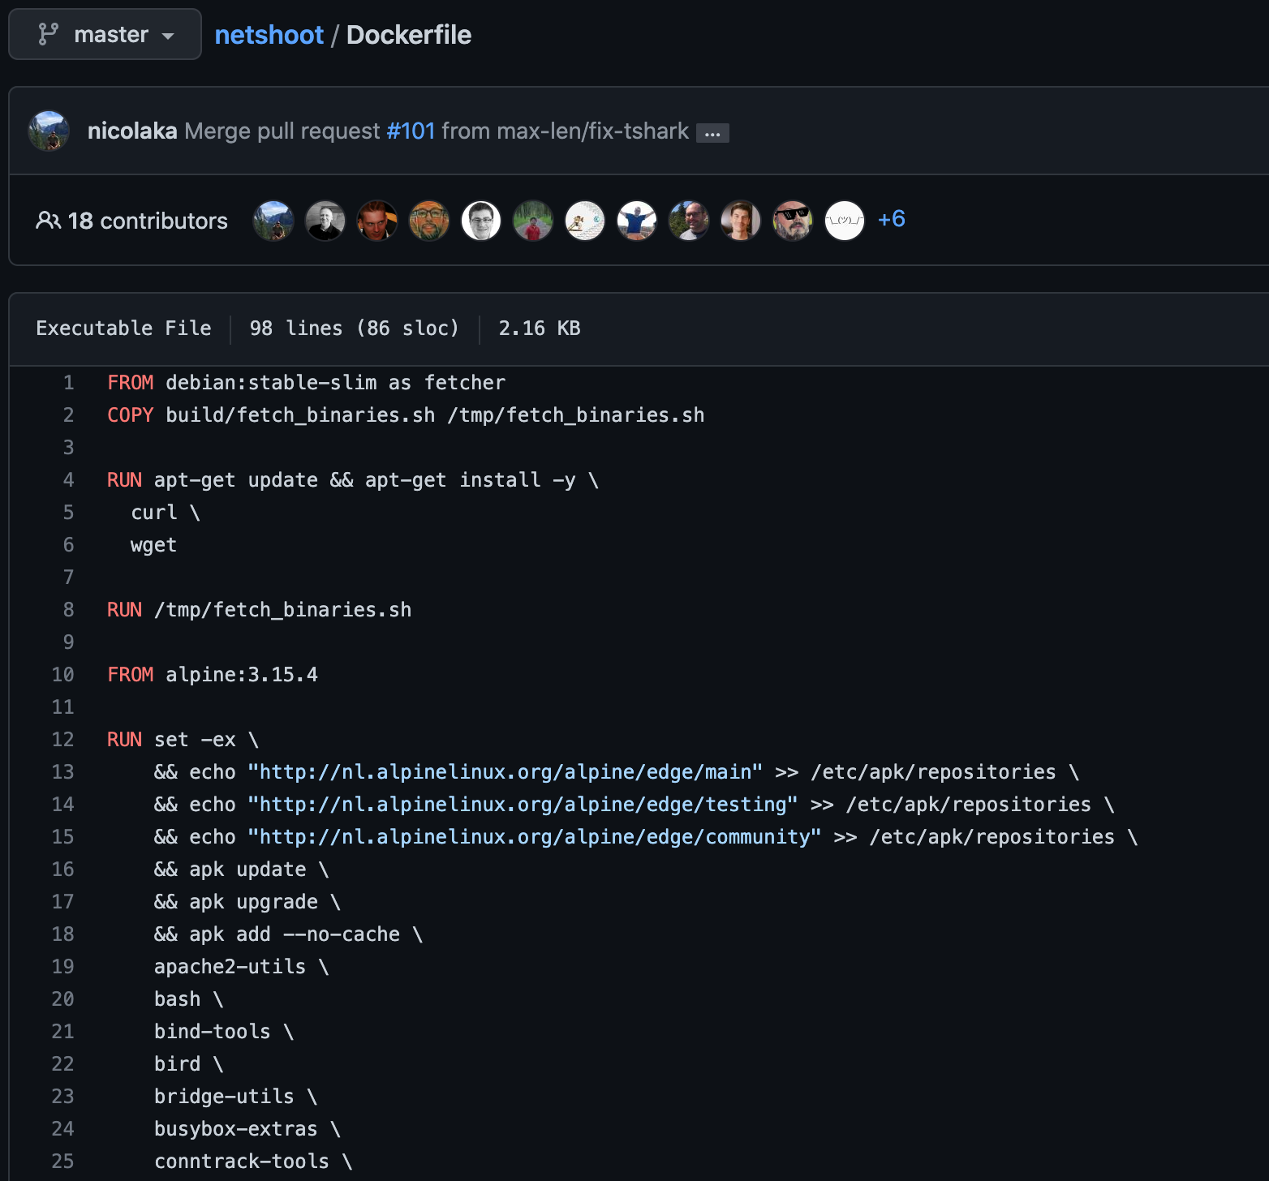Click the 'COPY build/fetch_binaries.sh' code line
The width and height of the screenshot is (1269, 1181).
[x=406, y=415]
